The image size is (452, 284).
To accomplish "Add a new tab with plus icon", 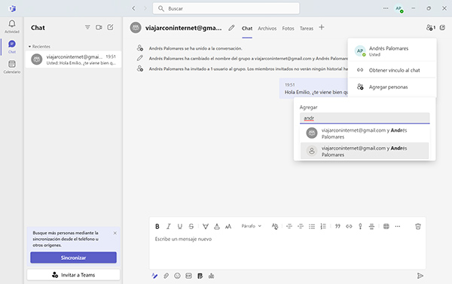I will 322,27.
